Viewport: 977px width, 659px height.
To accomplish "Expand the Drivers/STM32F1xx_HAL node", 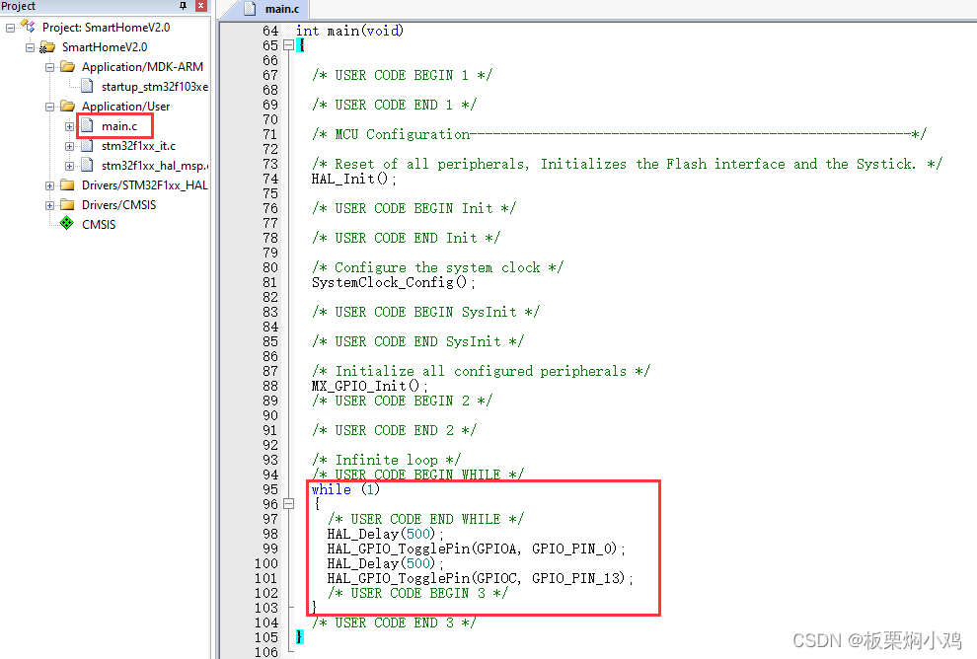I will click(49, 183).
